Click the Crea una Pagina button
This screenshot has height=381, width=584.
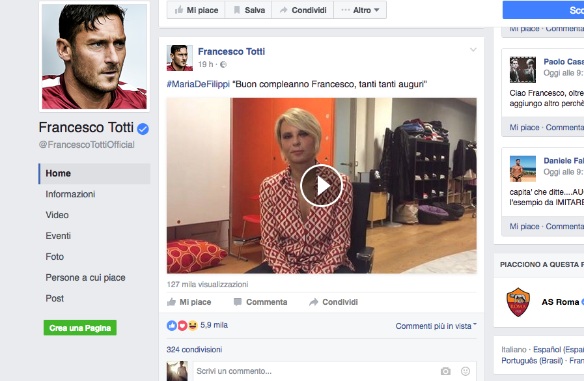[80, 328]
